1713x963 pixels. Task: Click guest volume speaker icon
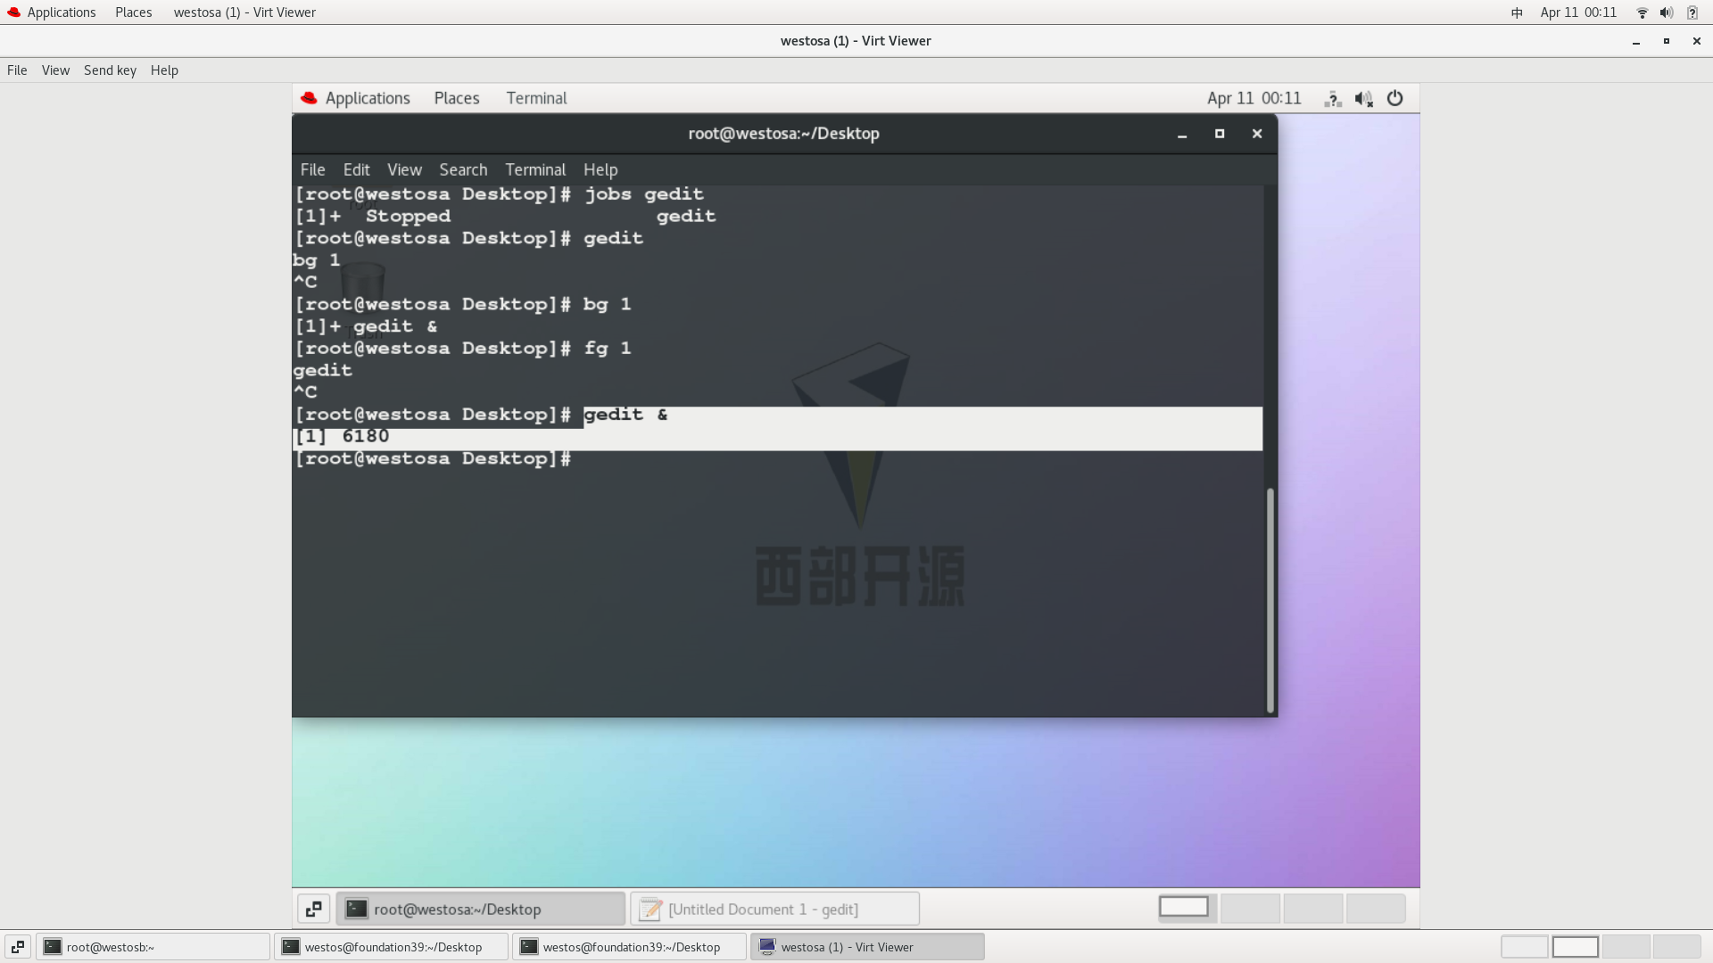(1363, 99)
